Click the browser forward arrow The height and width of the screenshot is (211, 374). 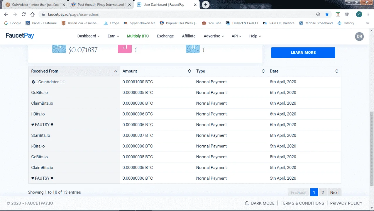click(x=15, y=14)
